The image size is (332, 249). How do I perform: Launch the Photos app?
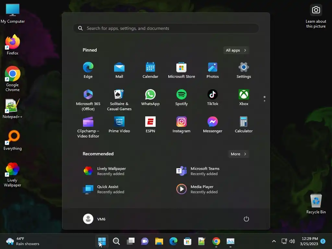tap(213, 70)
